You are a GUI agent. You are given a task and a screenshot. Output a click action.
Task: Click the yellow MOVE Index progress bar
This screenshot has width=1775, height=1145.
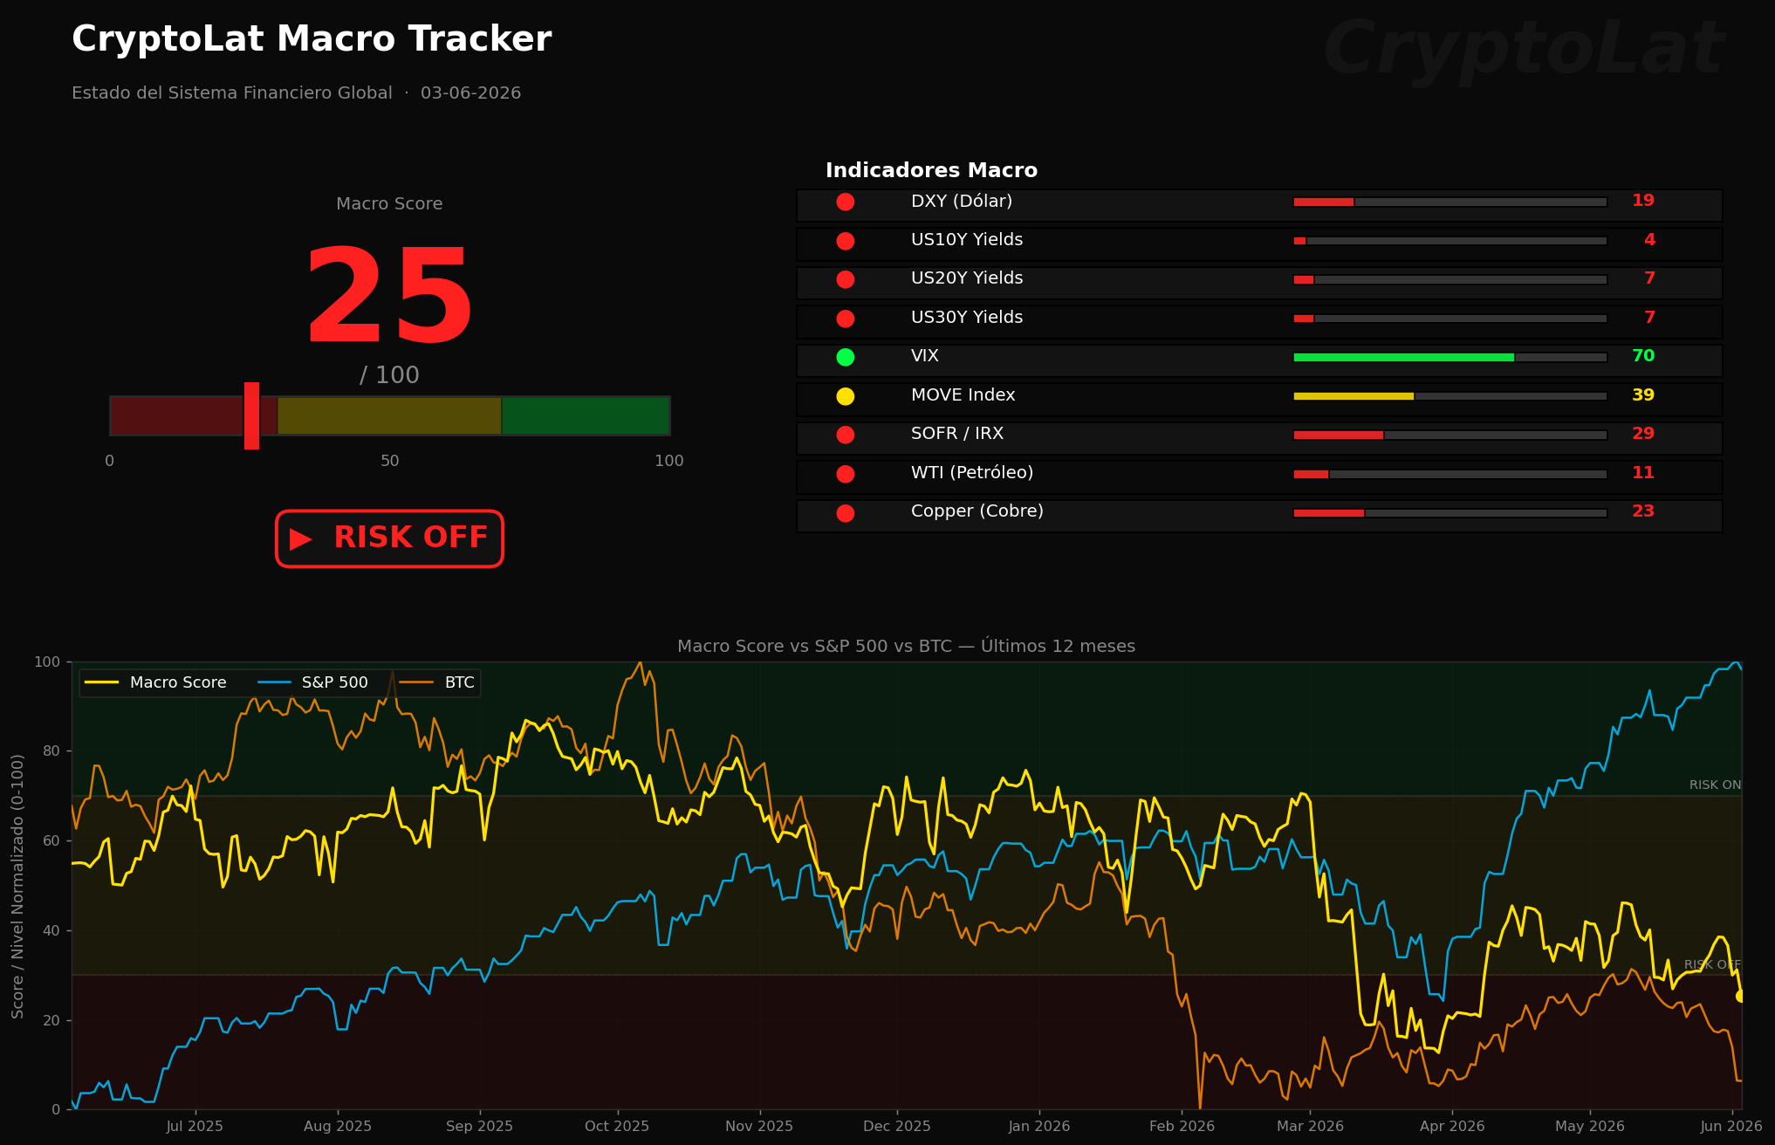click(x=1449, y=396)
